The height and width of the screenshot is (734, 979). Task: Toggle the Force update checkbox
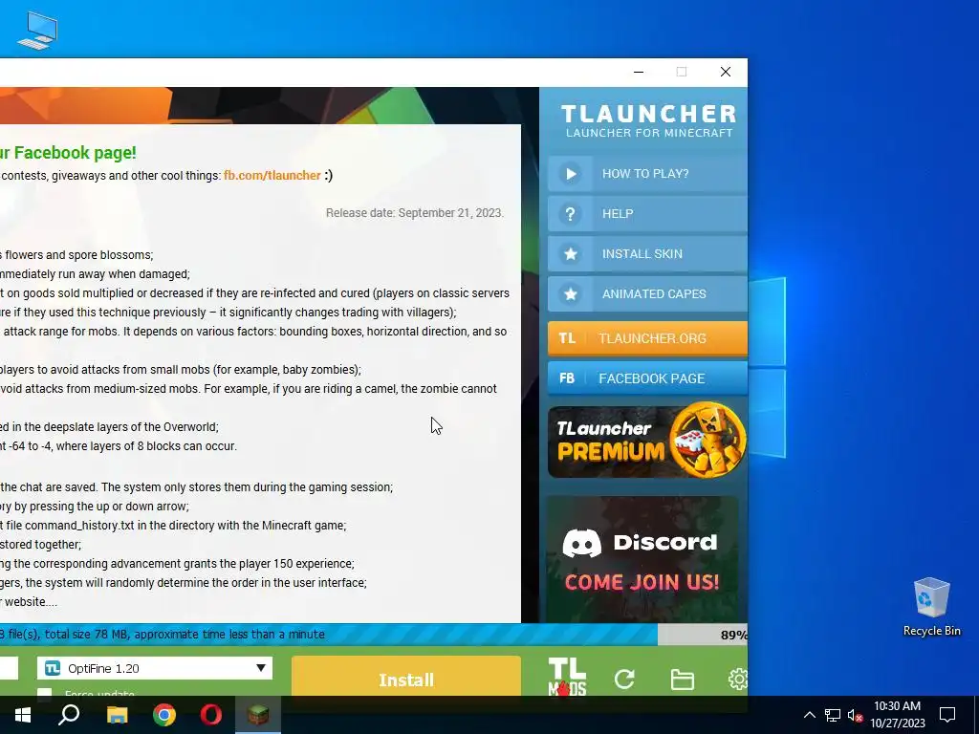[x=44, y=693]
